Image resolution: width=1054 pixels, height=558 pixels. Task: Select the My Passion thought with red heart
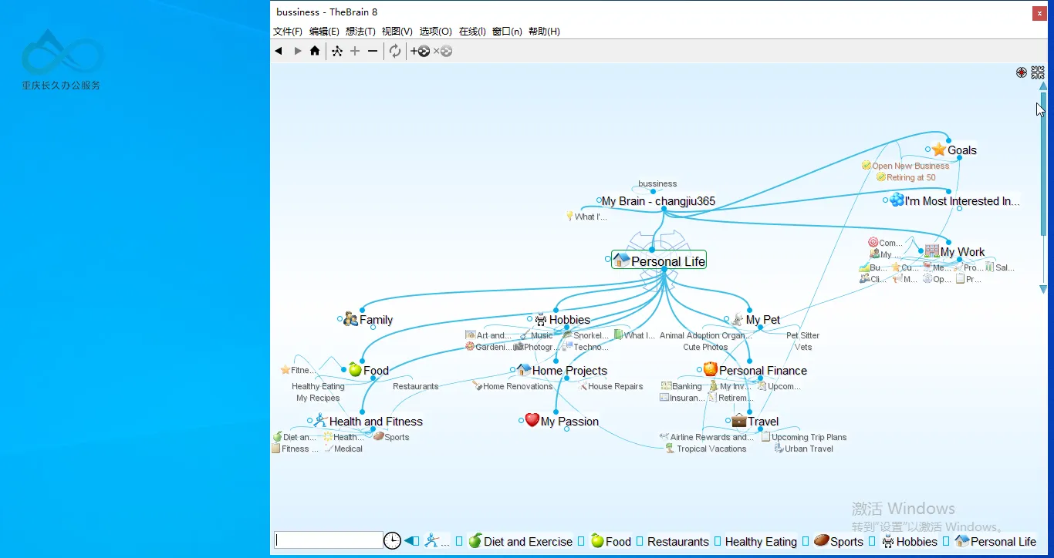coord(562,422)
